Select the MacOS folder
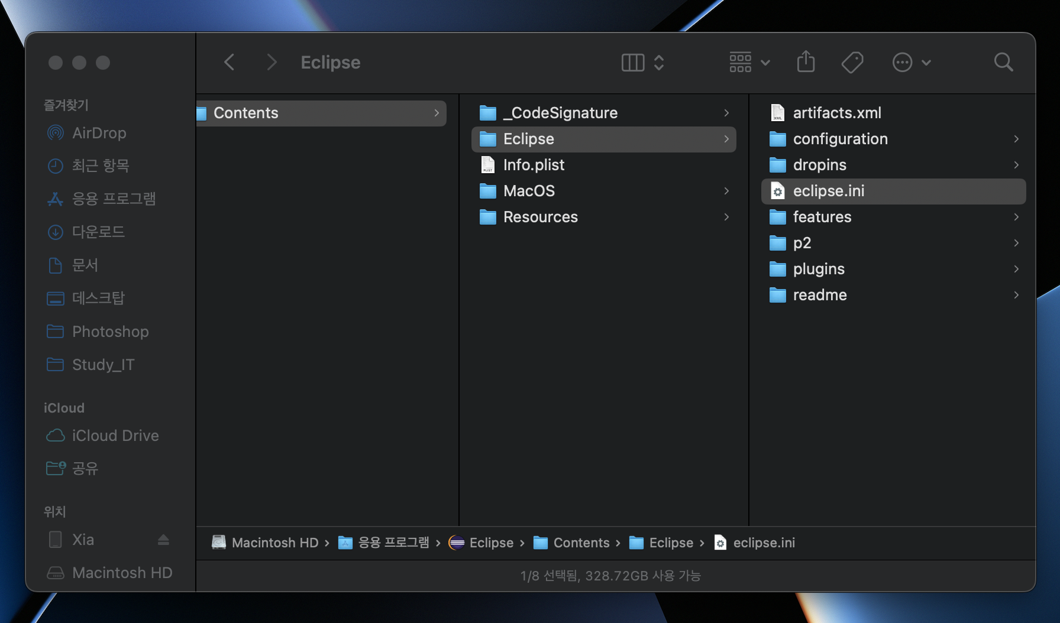This screenshot has height=623, width=1060. (x=604, y=191)
